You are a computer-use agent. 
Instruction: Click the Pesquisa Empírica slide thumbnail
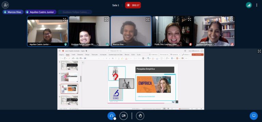69,89
